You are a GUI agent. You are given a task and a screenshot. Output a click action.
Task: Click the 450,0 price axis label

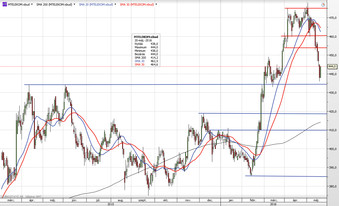pos(333,55)
